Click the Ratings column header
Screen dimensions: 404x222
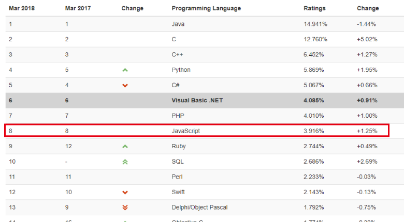point(314,8)
